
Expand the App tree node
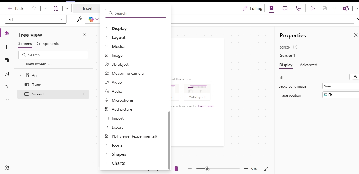(21, 75)
